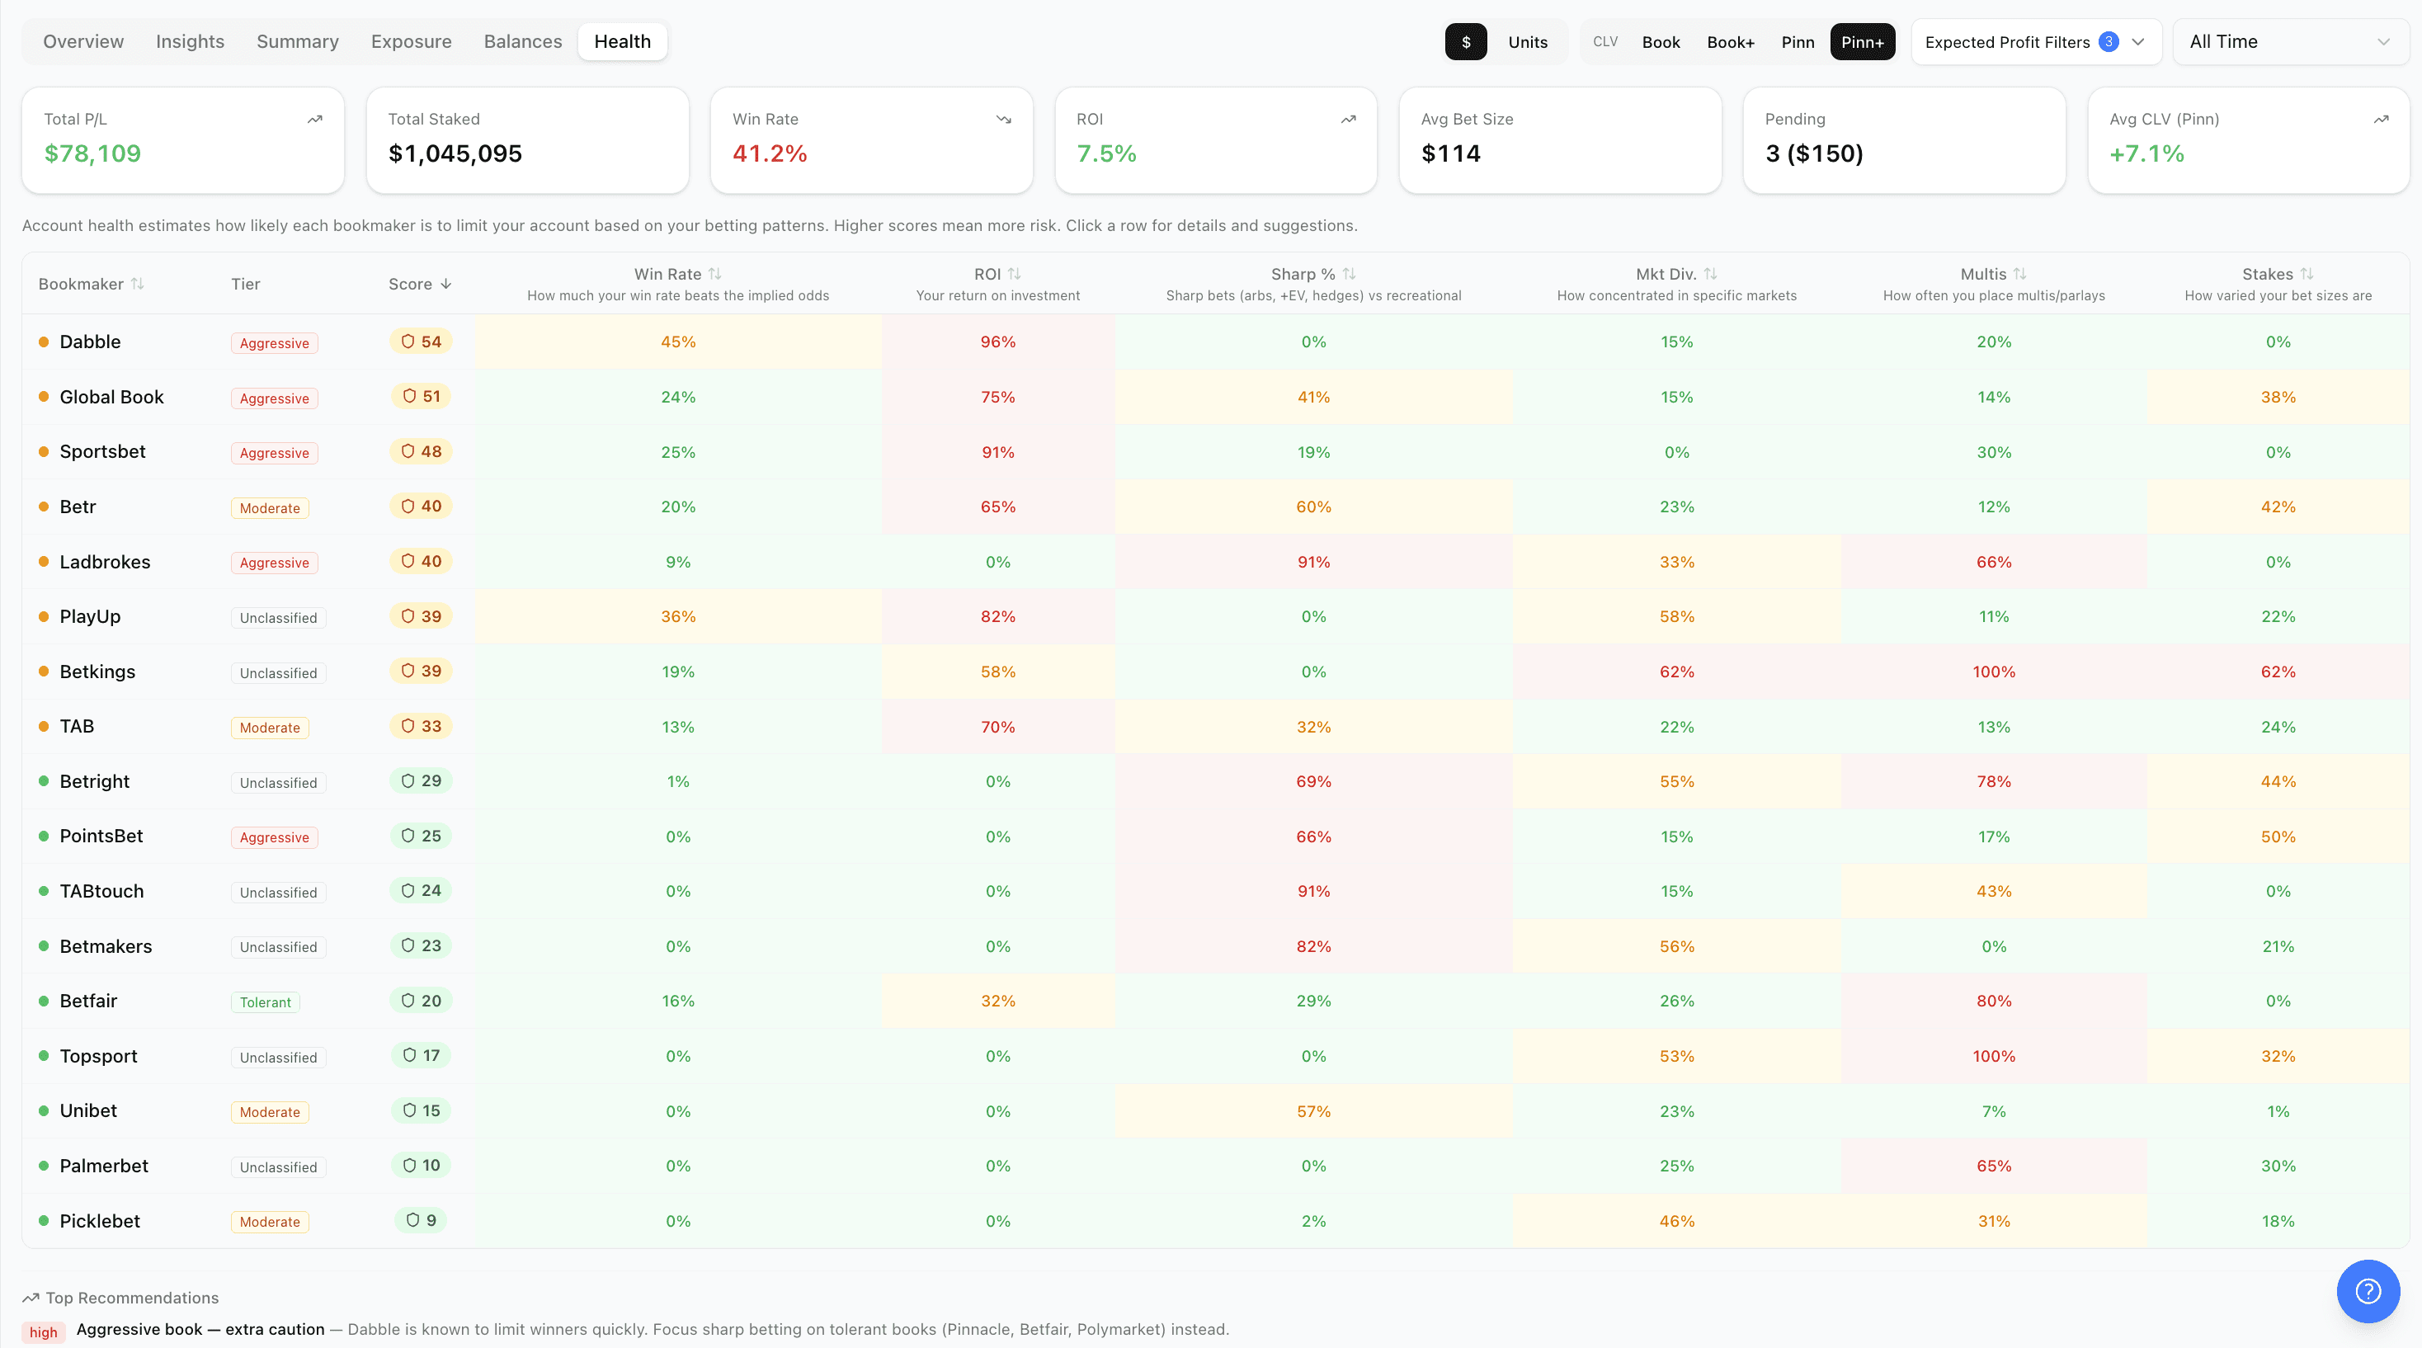Open the Ladbrokes row details

(105, 562)
